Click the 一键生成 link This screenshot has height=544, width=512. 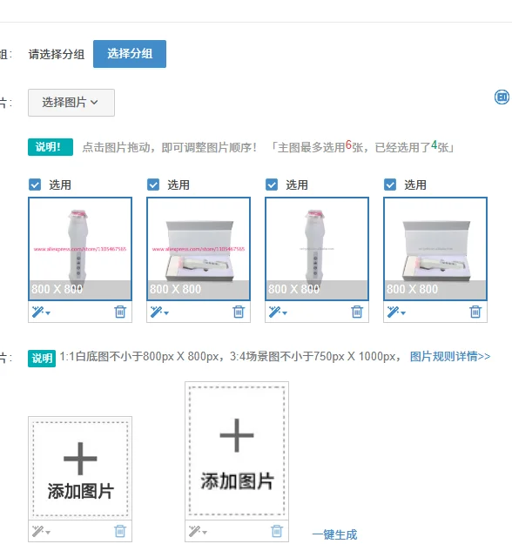(334, 534)
